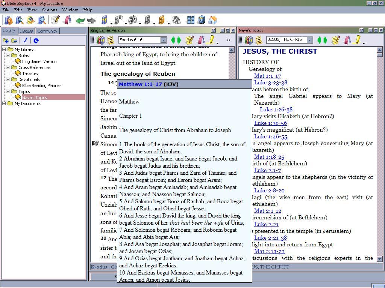The width and height of the screenshot is (385, 288).
Task: Follow the Mat 2:1-12 link
Action: pyautogui.click(x=268, y=211)
